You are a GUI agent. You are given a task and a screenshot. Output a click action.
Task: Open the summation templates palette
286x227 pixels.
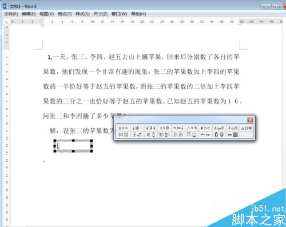165,135
